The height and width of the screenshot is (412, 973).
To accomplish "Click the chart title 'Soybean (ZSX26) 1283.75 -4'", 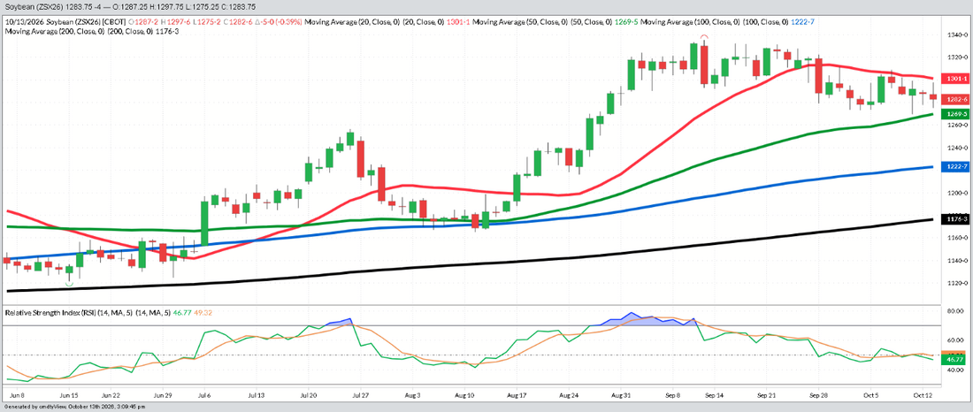I will point(53,7).
